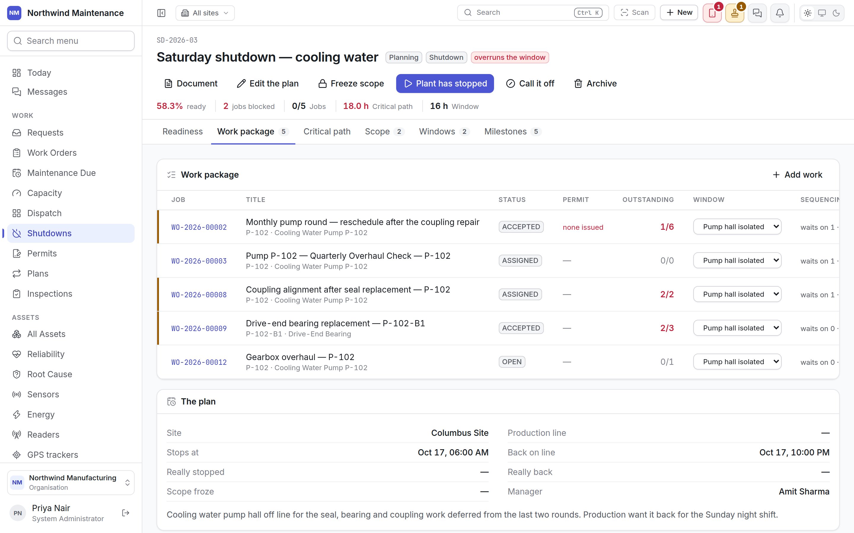
Task: Open the Milestones tab
Action: [x=513, y=131]
